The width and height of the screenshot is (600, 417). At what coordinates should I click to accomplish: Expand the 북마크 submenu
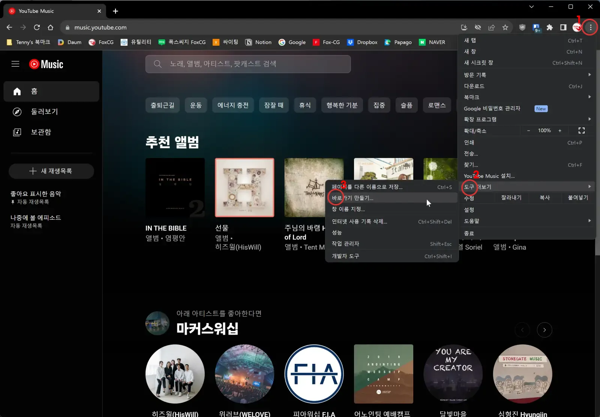click(x=527, y=97)
